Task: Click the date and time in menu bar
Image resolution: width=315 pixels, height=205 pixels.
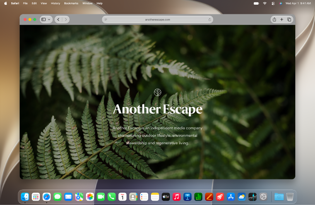Action: 298,3
